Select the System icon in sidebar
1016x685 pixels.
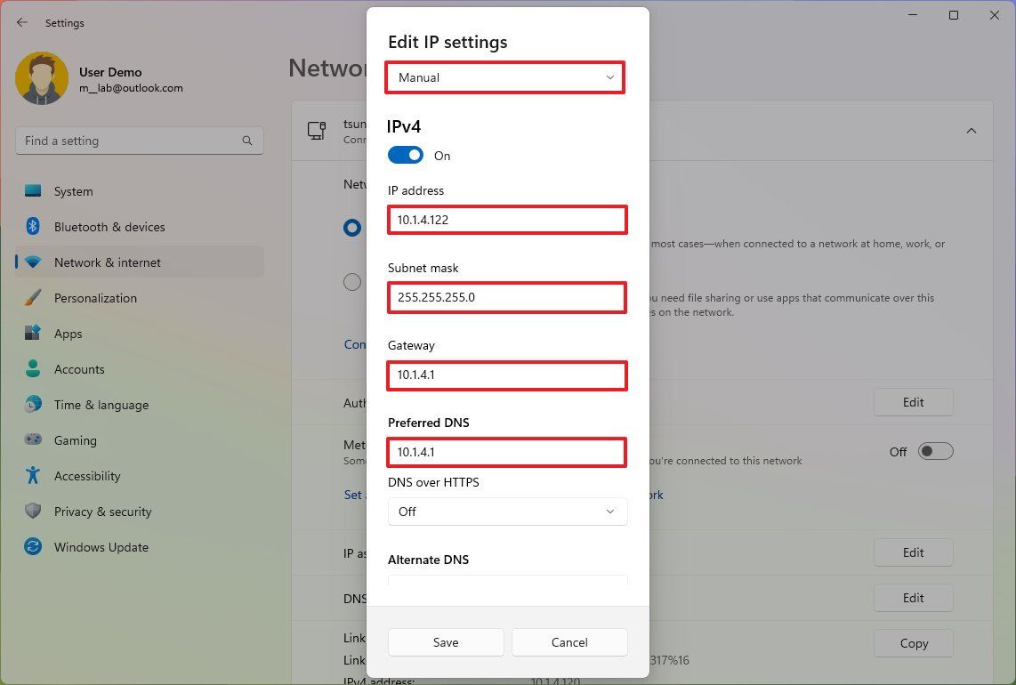point(33,191)
